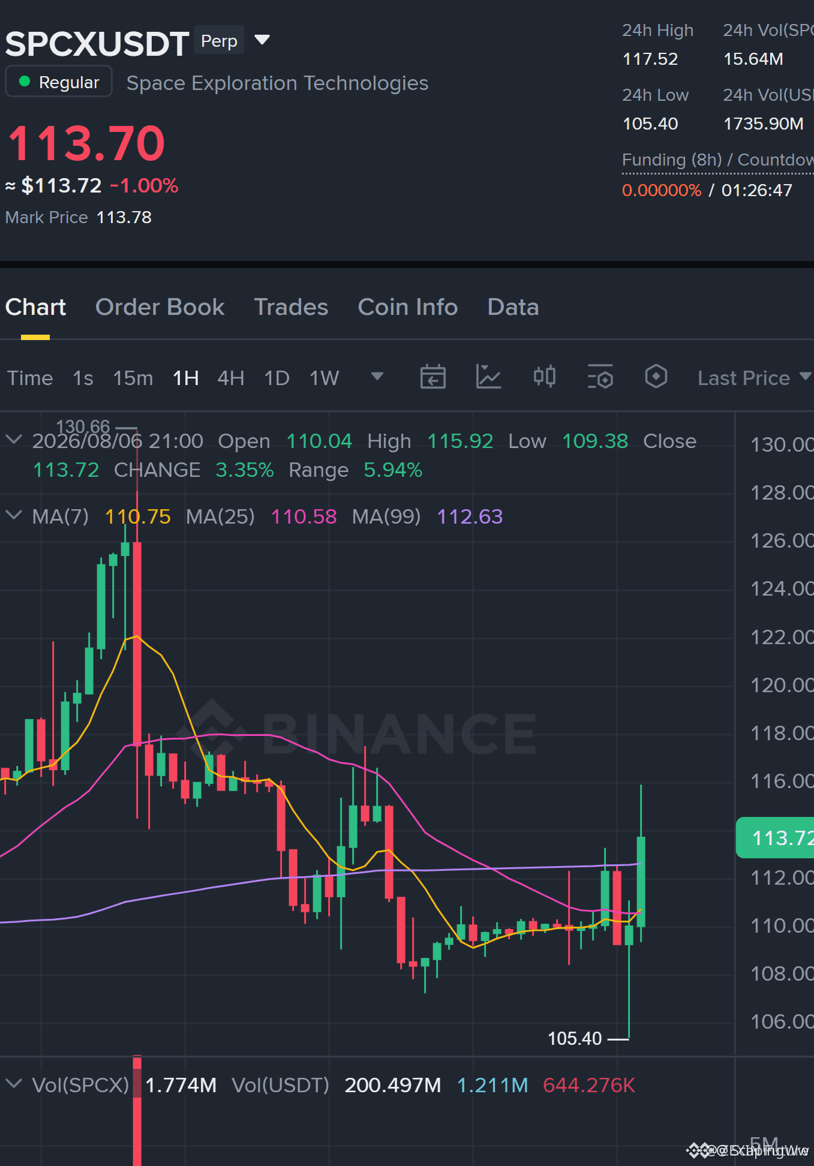Click the High value 115.92
Viewport: 814px width, 1166px height.
click(460, 441)
